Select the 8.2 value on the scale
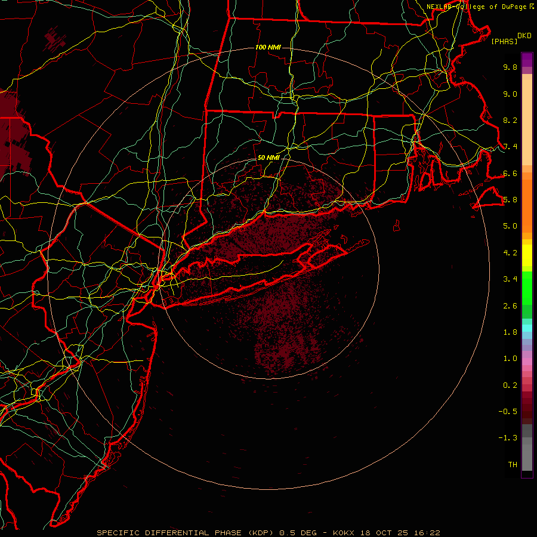The image size is (537, 537). coord(510,120)
